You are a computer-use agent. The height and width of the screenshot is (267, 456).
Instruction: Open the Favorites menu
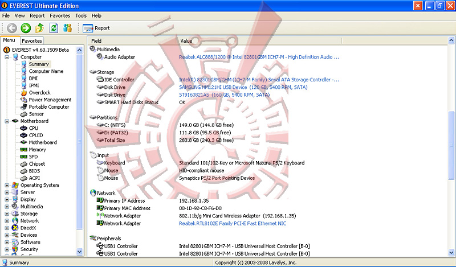[x=60, y=16]
